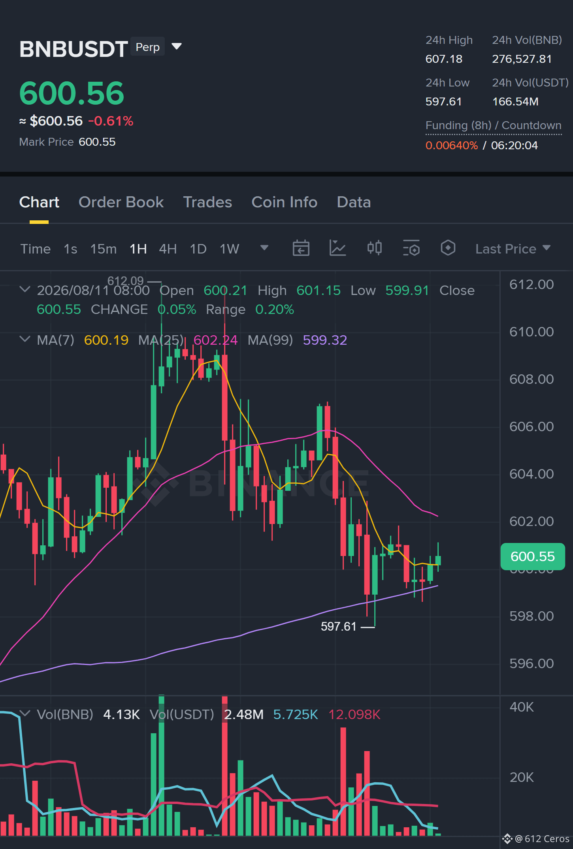Open the chart indicators icon
Image resolution: width=573 pixels, height=849 pixels.
(x=338, y=248)
